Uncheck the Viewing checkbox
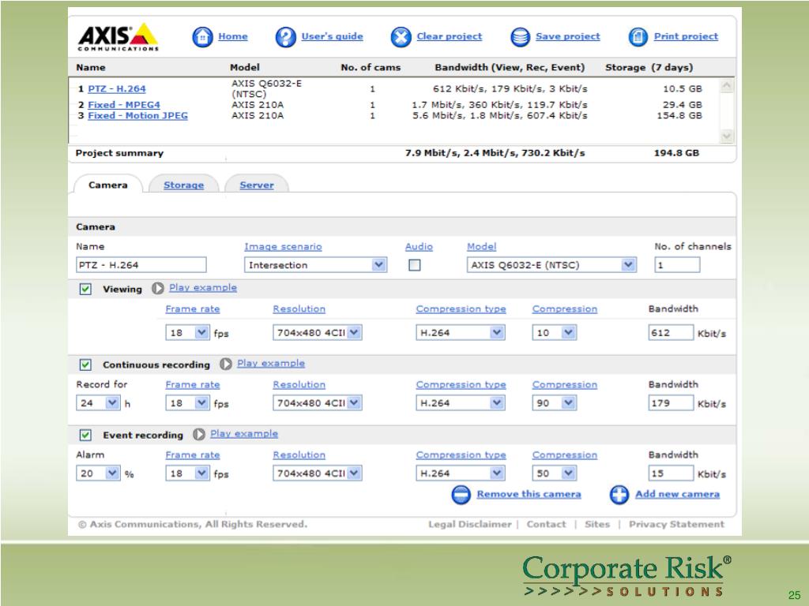The image size is (809, 606). [85, 290]
